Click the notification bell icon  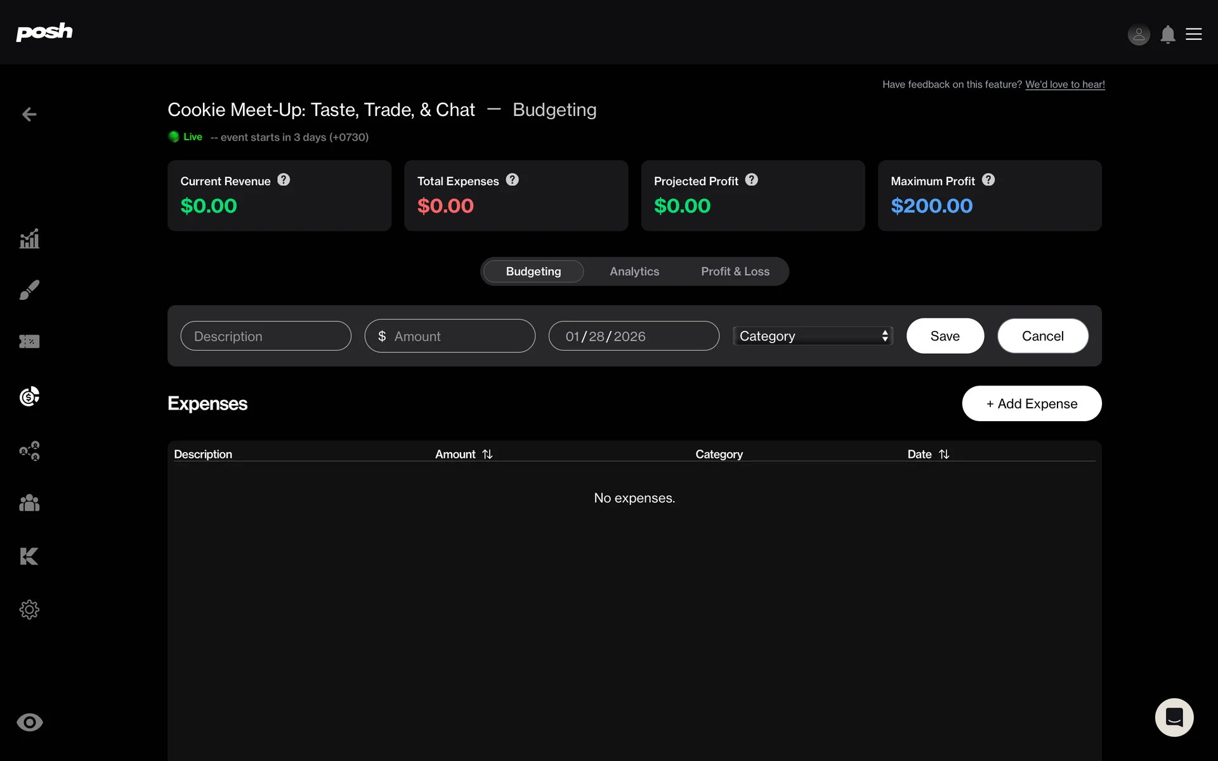[1167, 34]
